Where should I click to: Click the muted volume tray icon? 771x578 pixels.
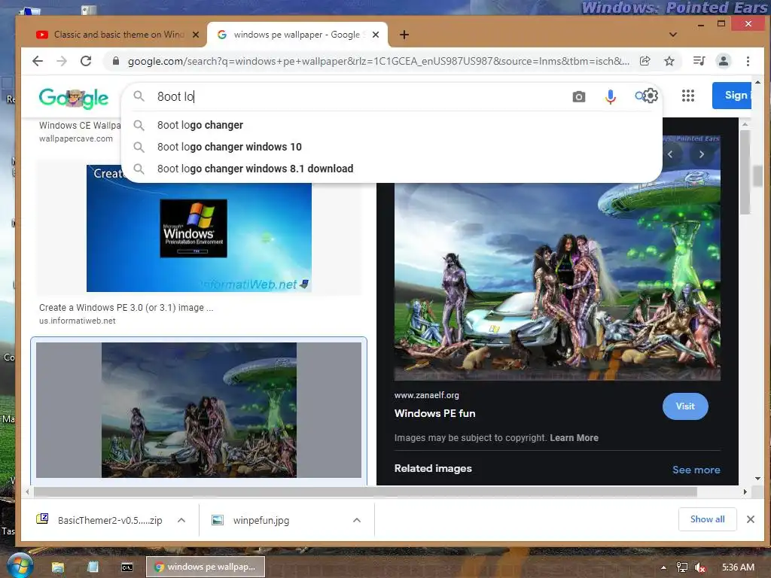click(x=700, y=567)
